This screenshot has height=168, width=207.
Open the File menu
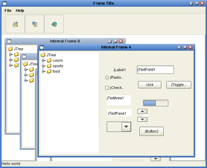tap(8, 10)
